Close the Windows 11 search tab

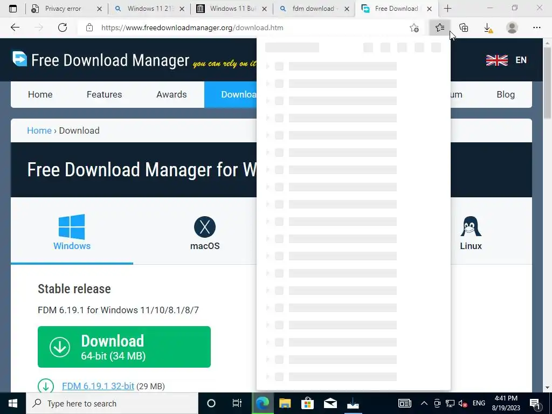pyautogui.click(x=182, y=9)
